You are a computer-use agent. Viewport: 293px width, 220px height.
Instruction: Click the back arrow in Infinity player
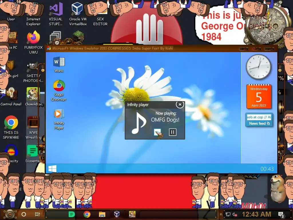pyautogui.click(x=157, y=132)
